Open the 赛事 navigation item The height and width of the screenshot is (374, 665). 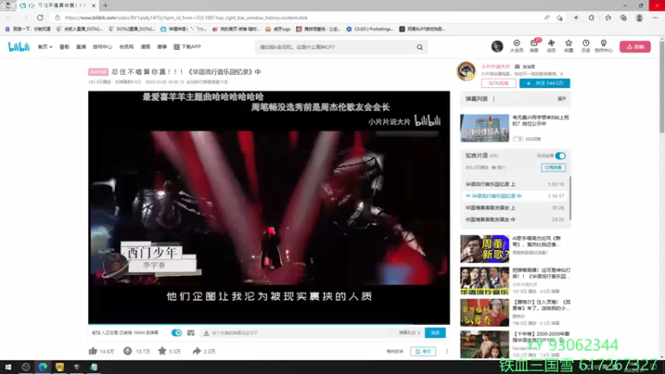[162, 47]
